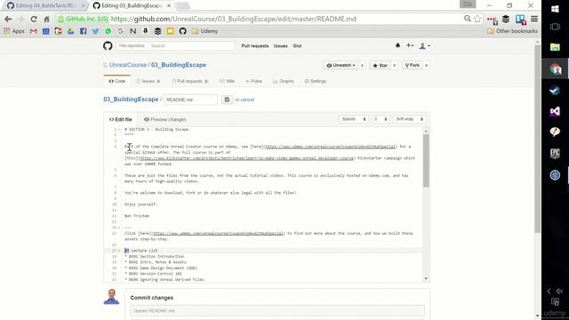This screenshot has height=320, width=569.
Task: Change the Soft wrap mode dropdown
Action: (x=409, y=119)
